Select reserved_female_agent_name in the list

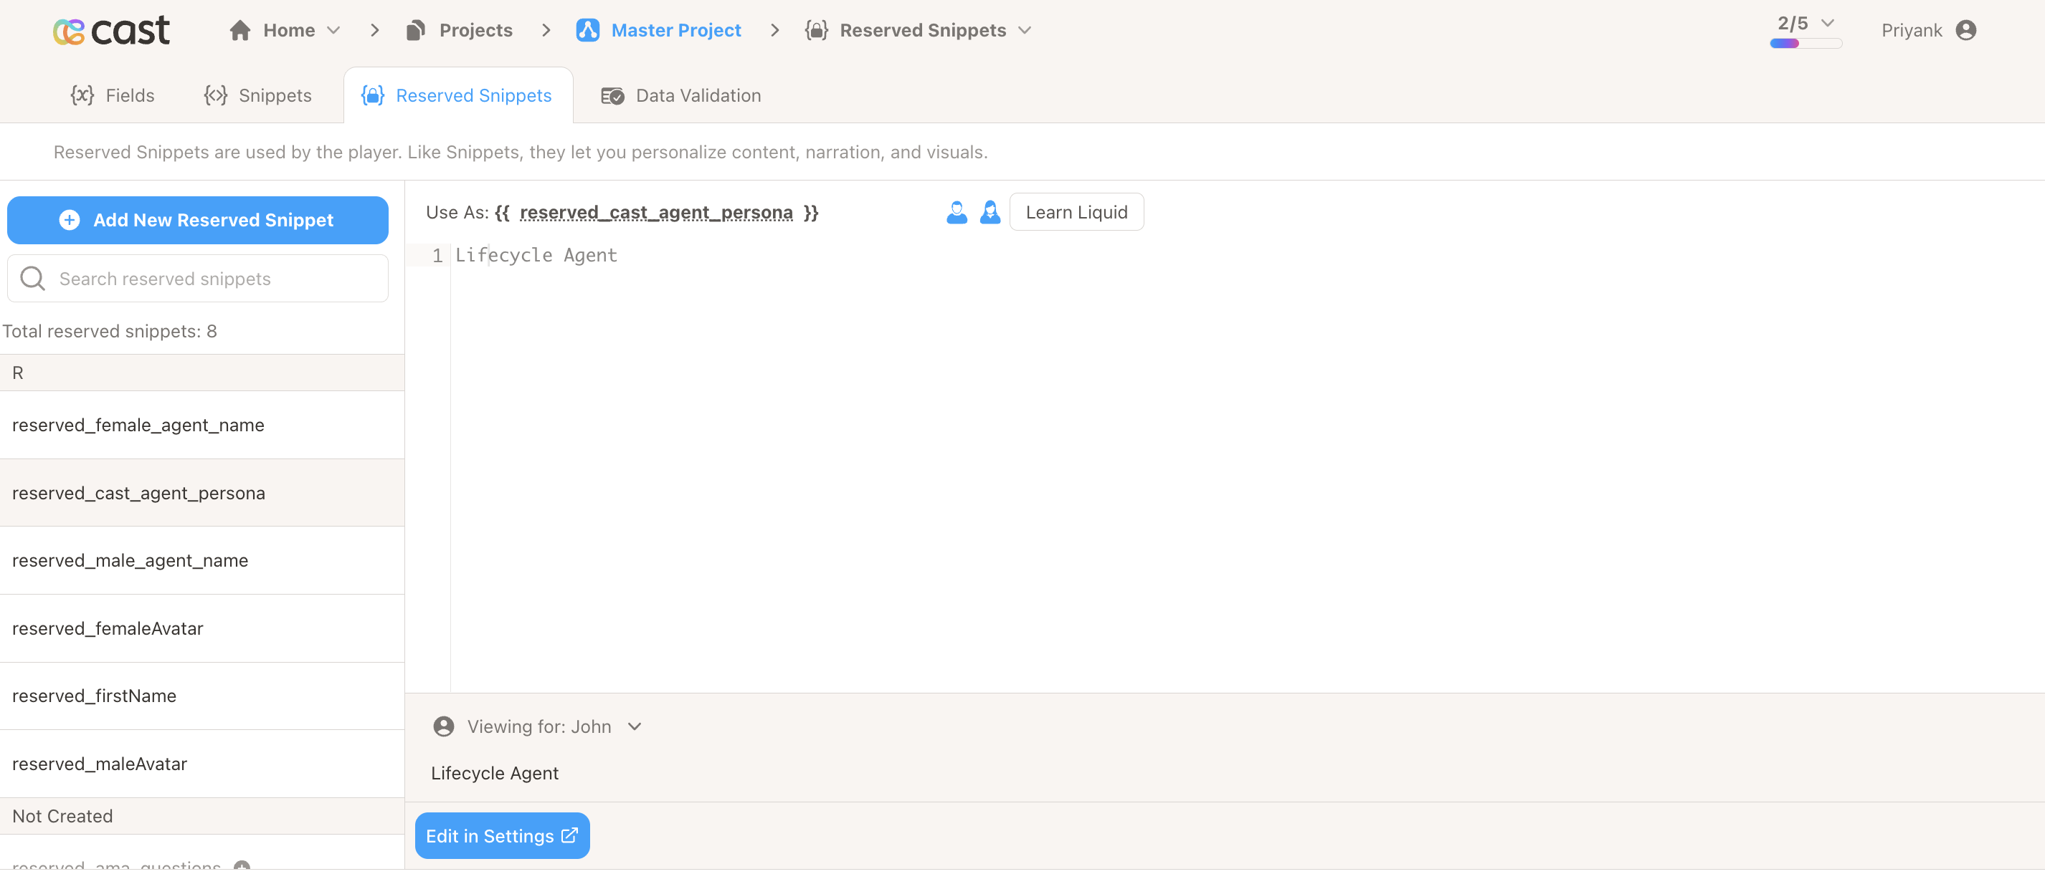[x=138, y=425]
